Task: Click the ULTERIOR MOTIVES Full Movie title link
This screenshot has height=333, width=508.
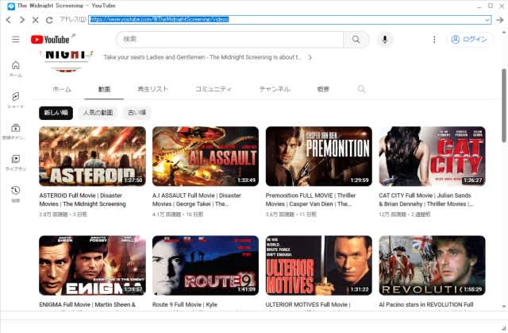Action: [x=308, y=305]
